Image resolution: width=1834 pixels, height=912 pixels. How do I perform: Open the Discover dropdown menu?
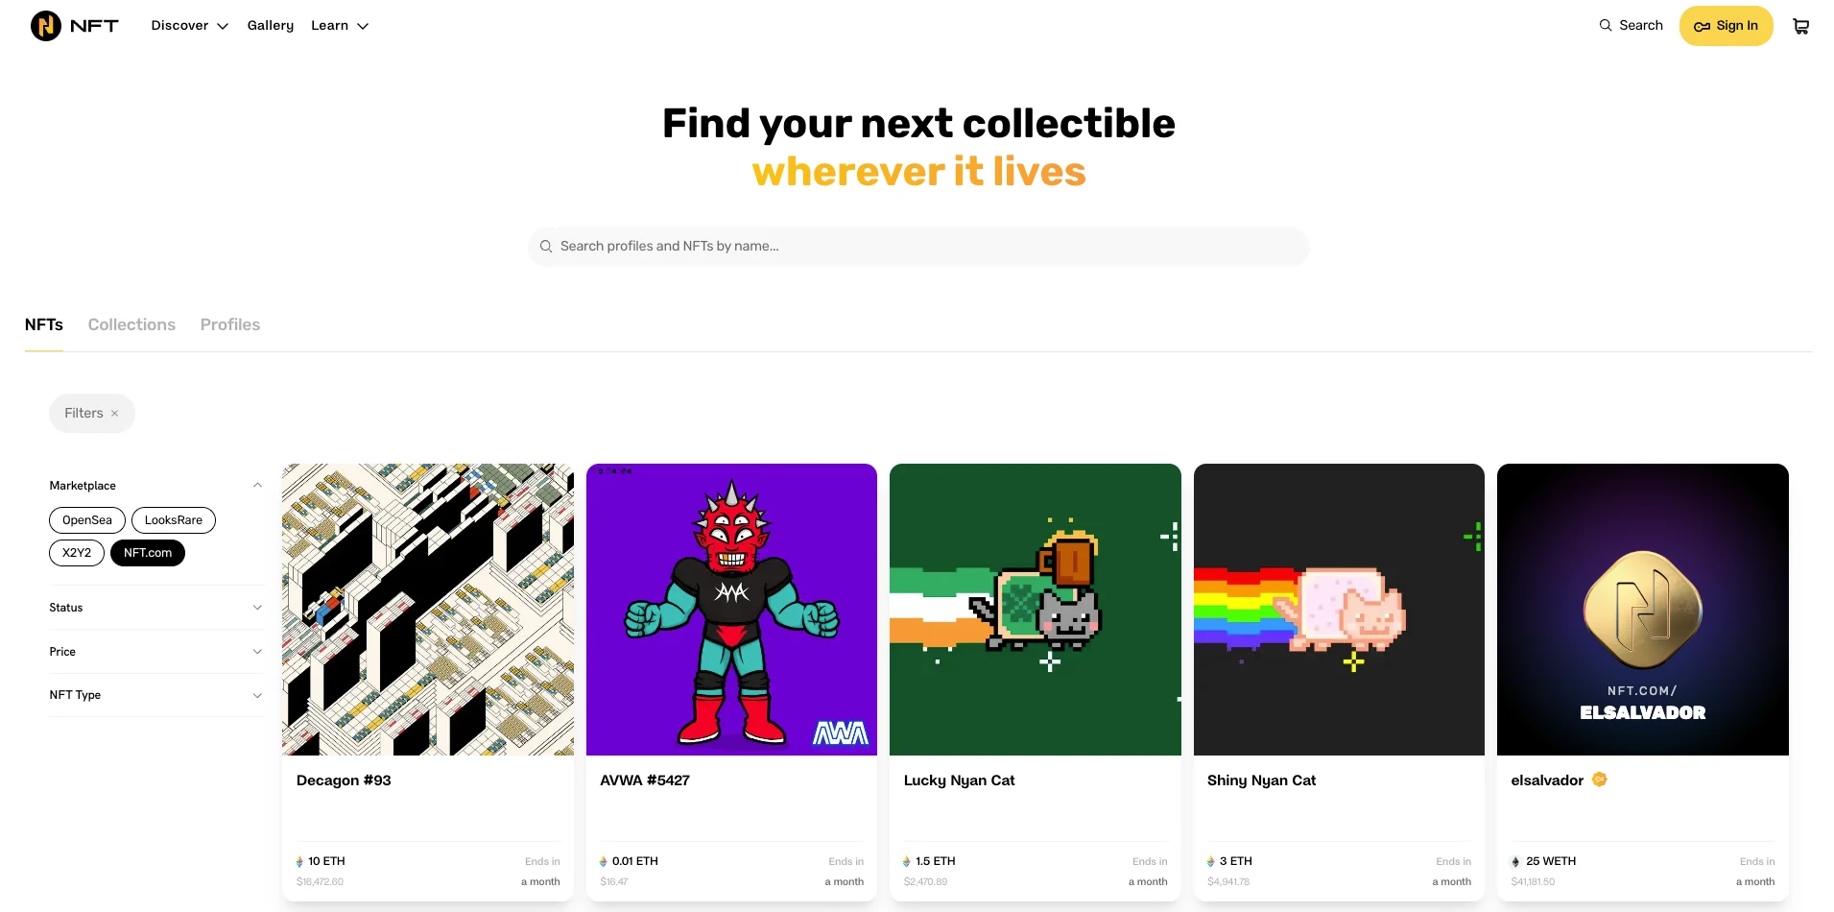point(190,26)
